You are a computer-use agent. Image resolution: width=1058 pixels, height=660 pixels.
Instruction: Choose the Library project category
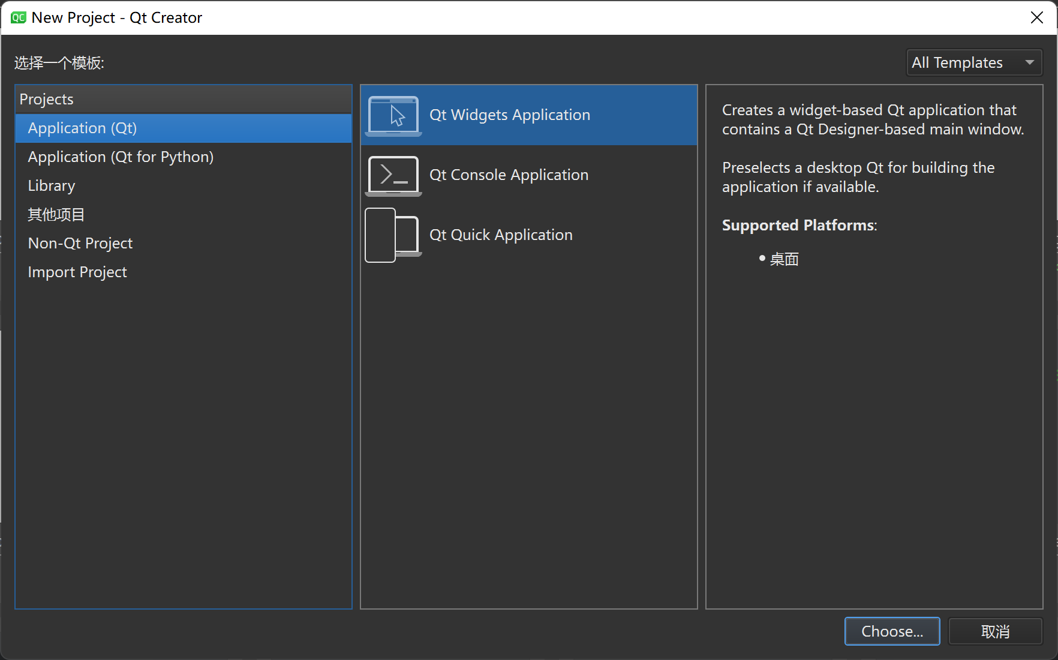[52, 186]
